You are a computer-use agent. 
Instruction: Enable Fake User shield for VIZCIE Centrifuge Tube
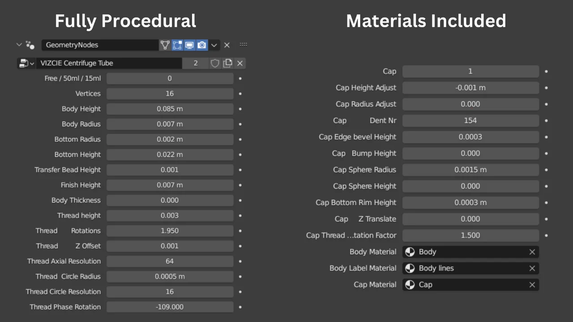pyautogui.click(x=215, y=63)
